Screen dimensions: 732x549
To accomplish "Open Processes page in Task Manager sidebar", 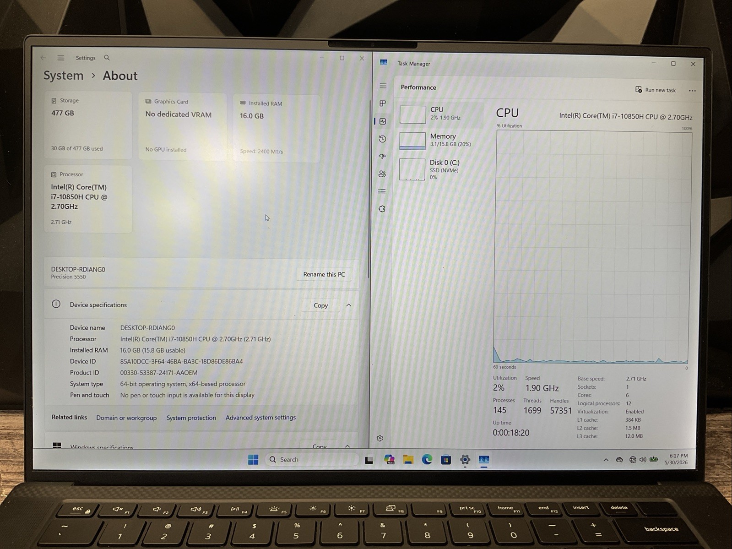I will 383,103.
